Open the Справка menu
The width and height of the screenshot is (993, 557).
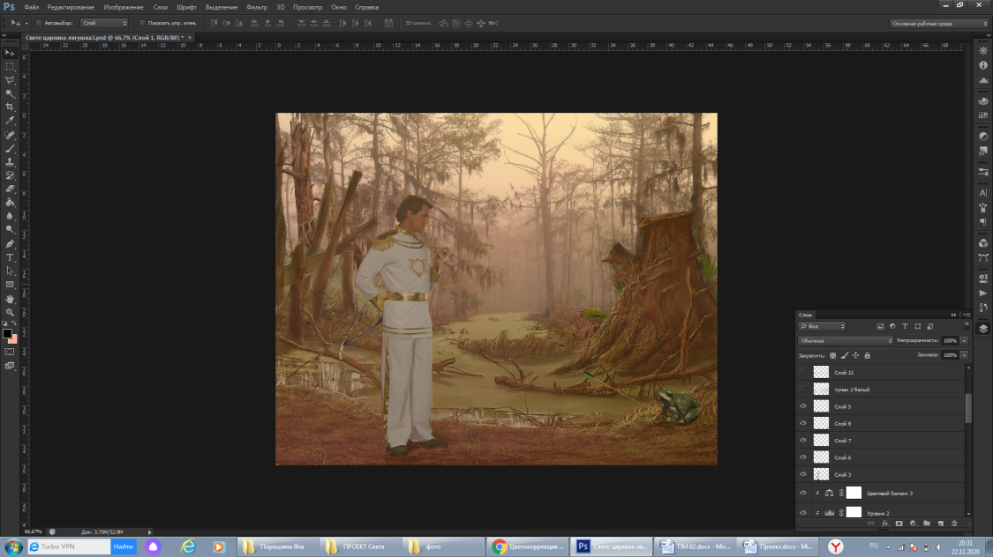366,8
